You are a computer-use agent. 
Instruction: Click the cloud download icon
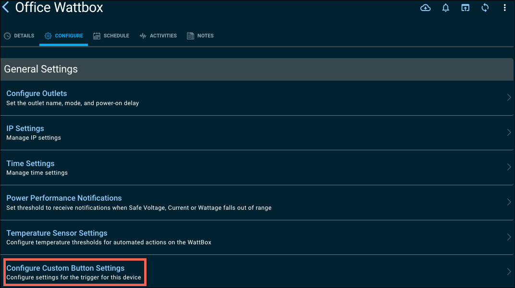(x=425, y=8)
